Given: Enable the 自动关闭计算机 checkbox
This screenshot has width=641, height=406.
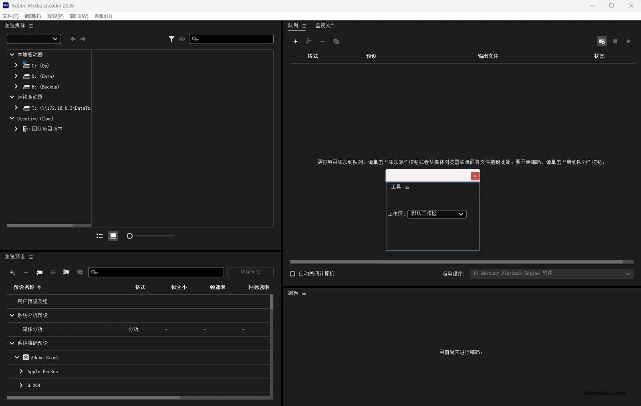Looking at the screenshot, I should pyautogui.click(x=292, y=274).
